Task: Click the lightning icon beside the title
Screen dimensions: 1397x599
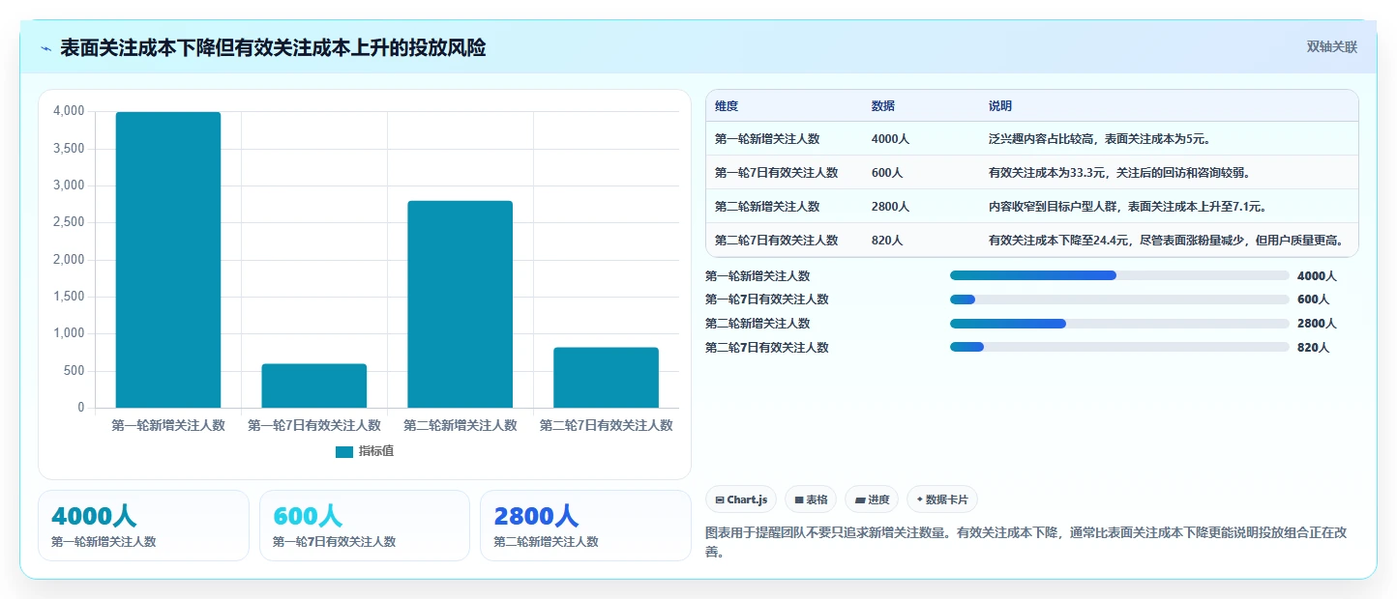Action: coord(46,48)
